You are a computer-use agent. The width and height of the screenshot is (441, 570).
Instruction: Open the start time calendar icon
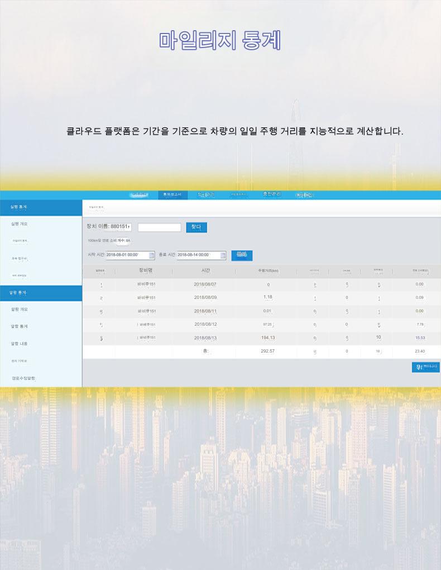pyautogui.click(x=151, y=255)
